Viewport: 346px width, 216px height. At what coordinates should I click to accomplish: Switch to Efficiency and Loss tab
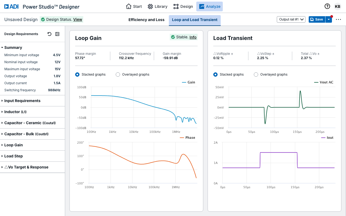[x=147, y=20]
